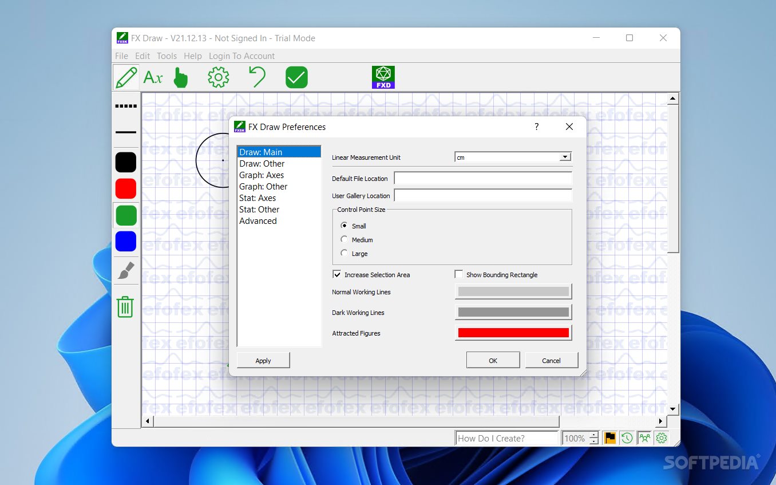The image size is (776, 485).
Task: Select the Small control point size
Action: pos(344,226)
